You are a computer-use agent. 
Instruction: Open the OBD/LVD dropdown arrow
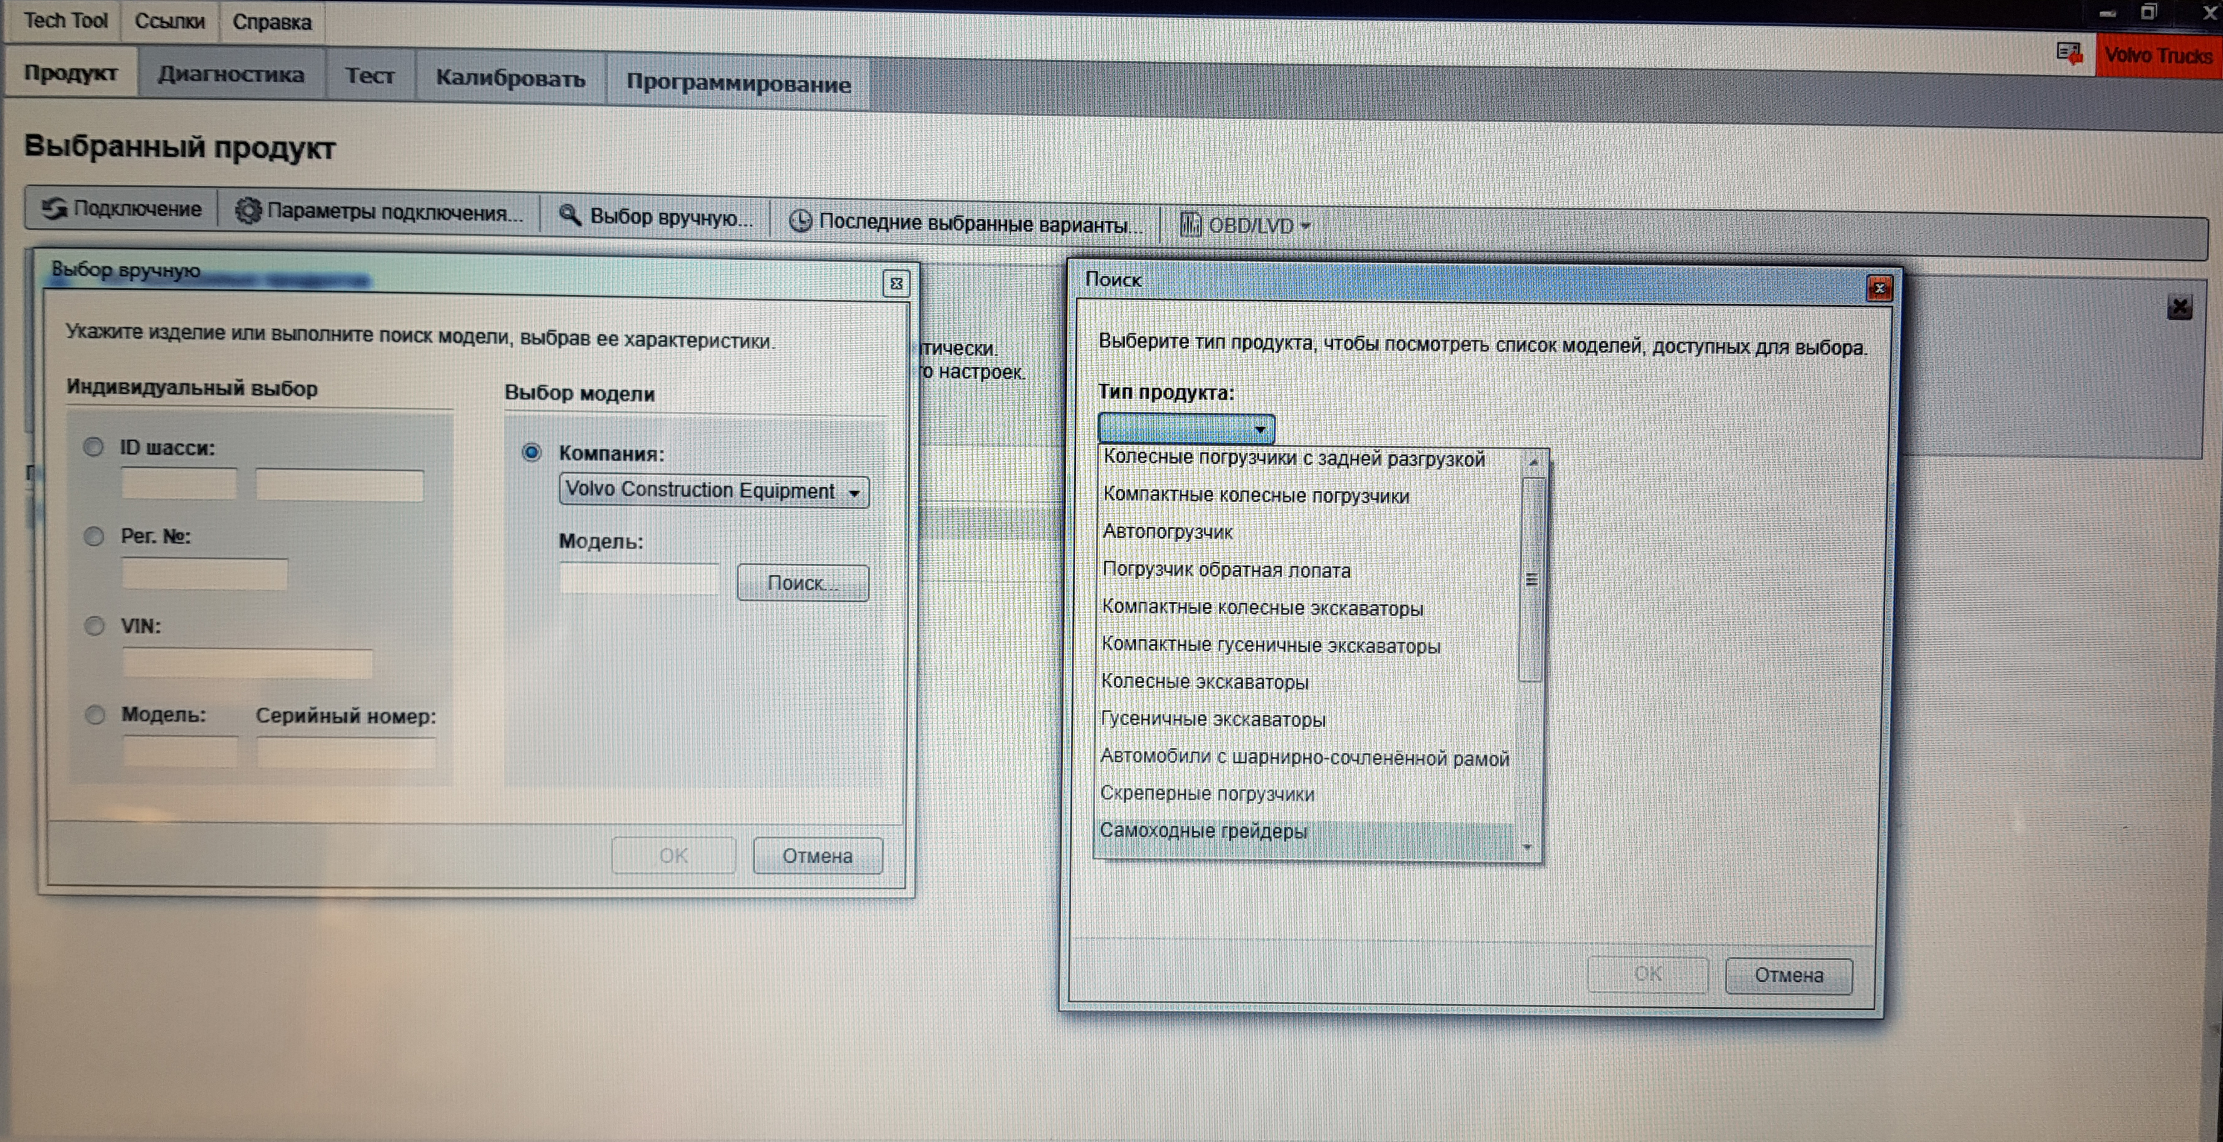(x=1306, y=226)
